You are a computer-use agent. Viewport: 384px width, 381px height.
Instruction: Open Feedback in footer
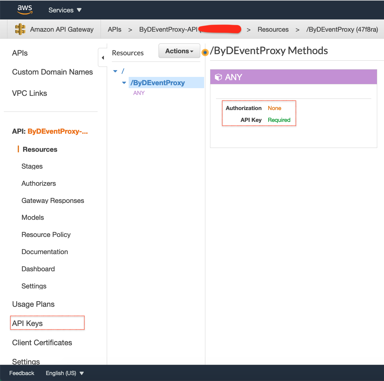click(22, 373)
